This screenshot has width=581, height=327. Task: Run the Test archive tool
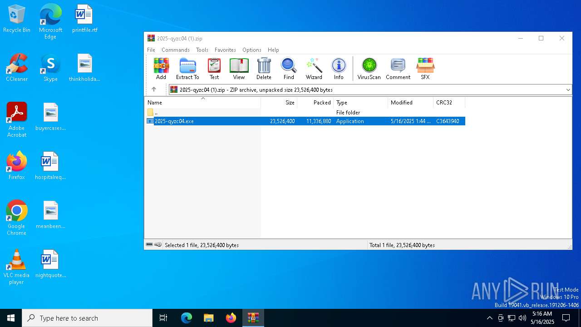(214, 69)
